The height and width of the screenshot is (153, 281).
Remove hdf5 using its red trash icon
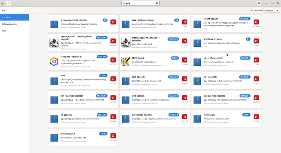pyautogui.click(x=113, y=79)
